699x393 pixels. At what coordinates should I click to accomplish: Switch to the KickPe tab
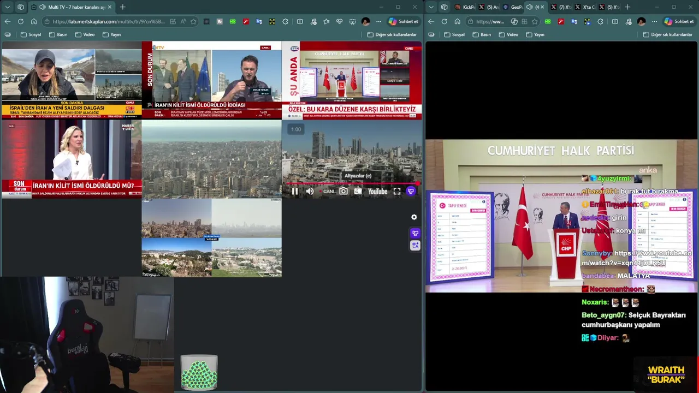464,7
